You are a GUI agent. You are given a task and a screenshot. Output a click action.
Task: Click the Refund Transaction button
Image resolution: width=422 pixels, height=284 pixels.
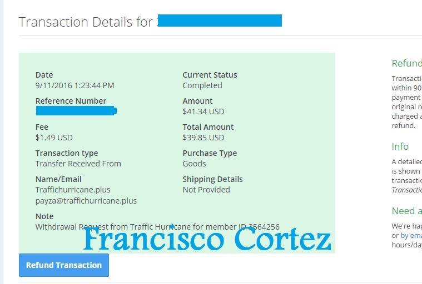pyautogui.click(x=64, y=265)
